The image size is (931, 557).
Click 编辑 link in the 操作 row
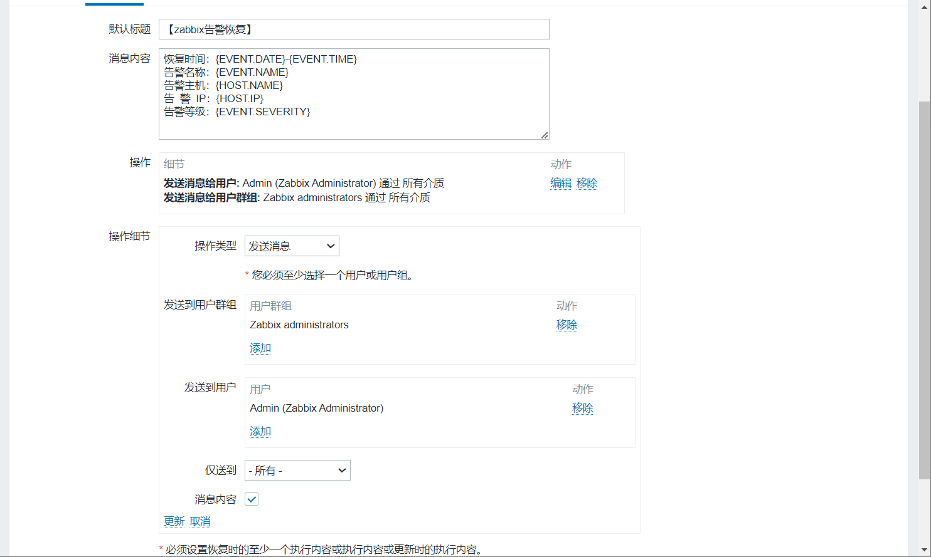[x=561, y=183]
